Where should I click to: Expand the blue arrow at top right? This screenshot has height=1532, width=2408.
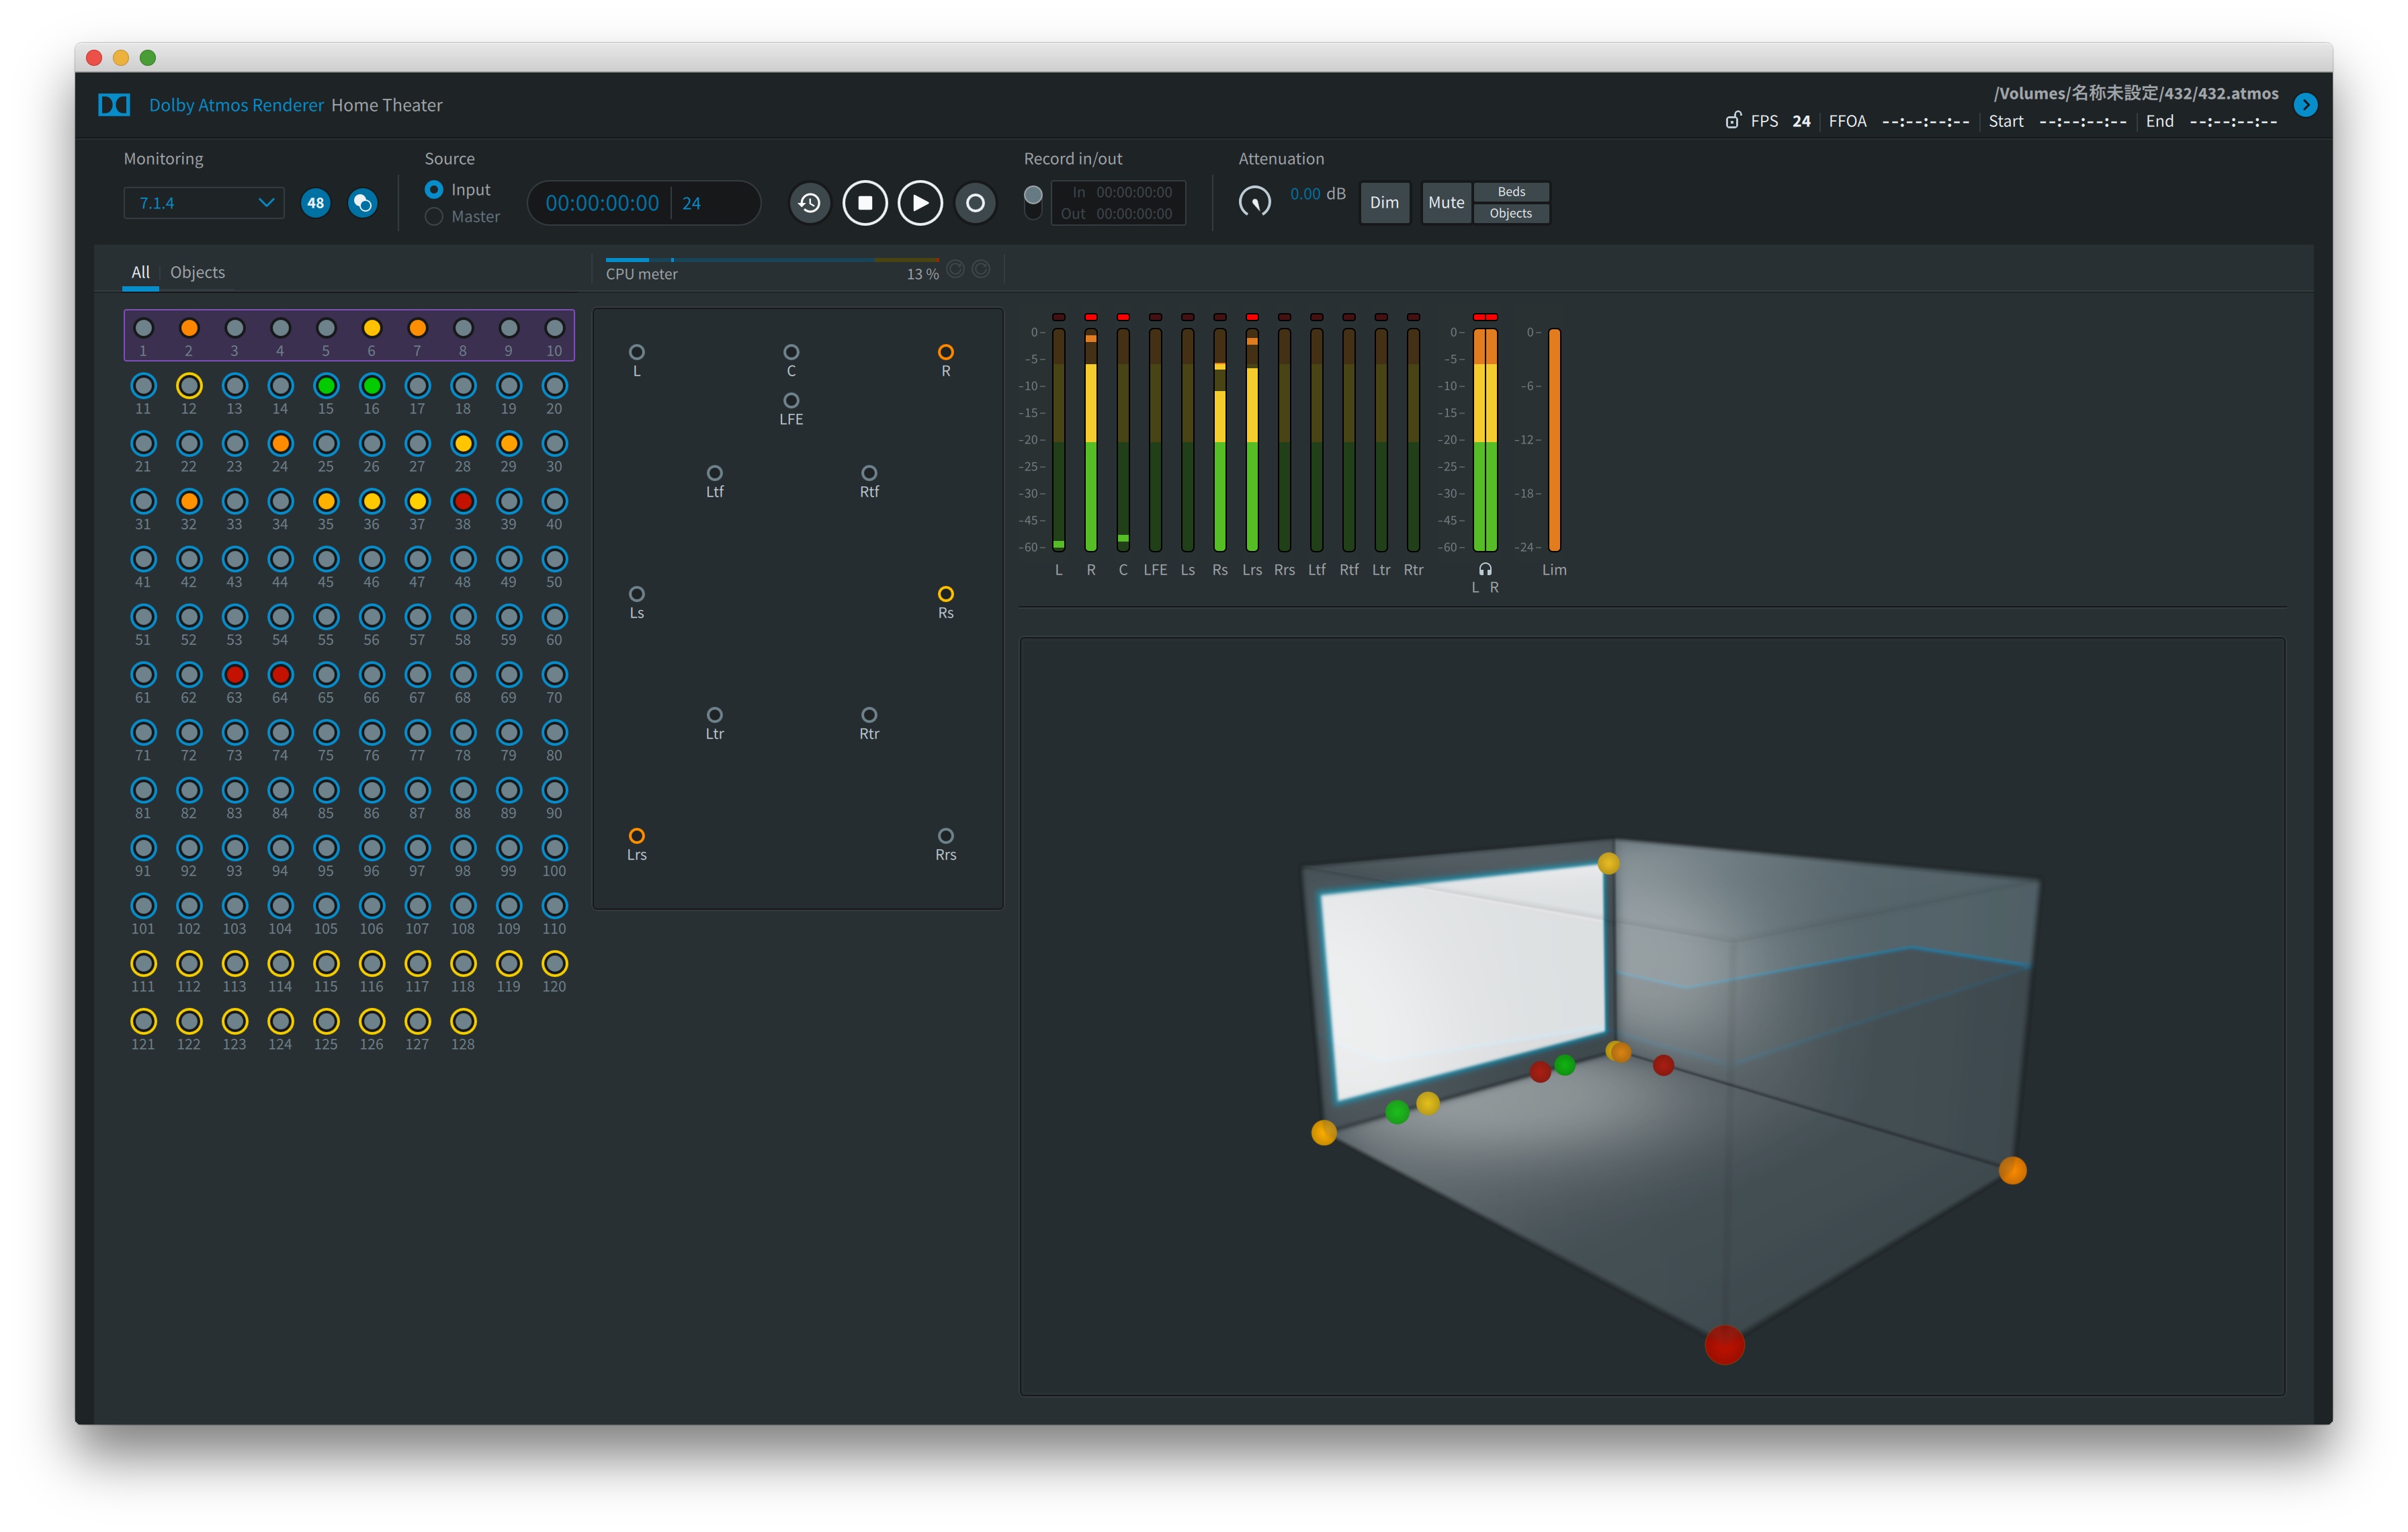[2306, 105]
